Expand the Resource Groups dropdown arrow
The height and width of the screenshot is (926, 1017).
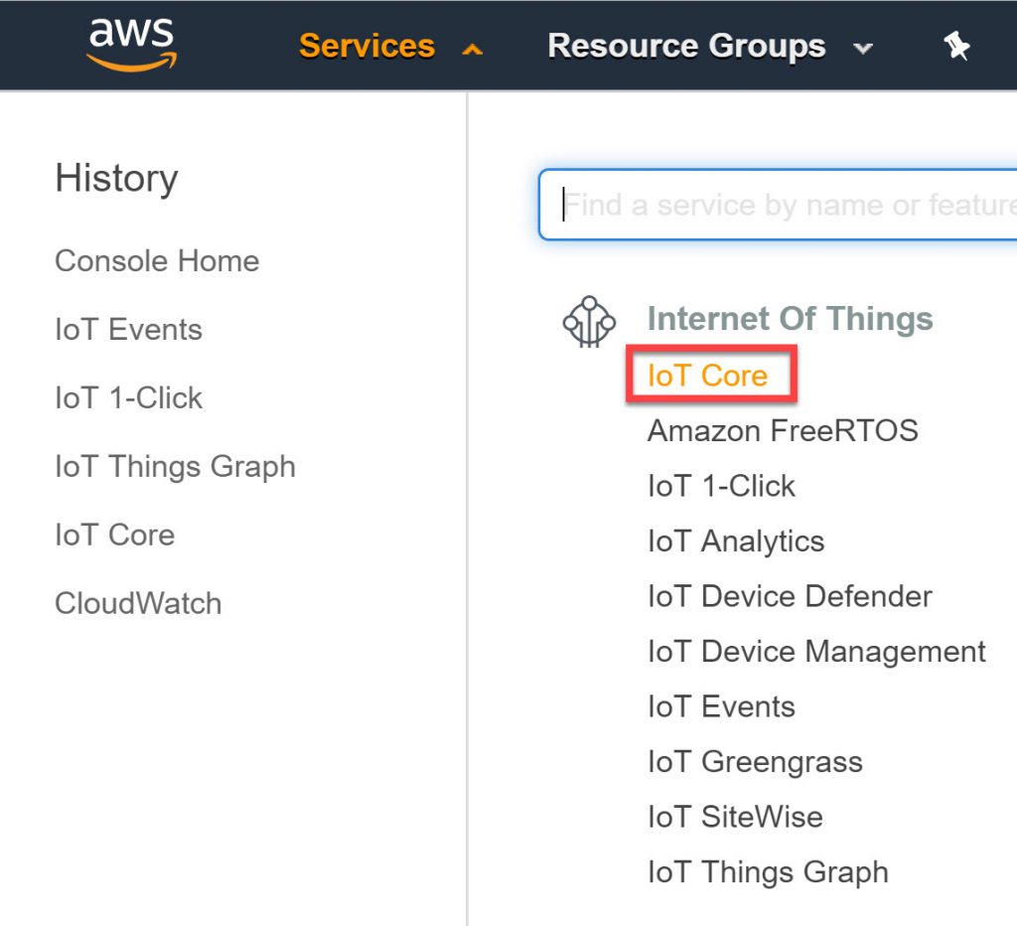tap(862, 48)
